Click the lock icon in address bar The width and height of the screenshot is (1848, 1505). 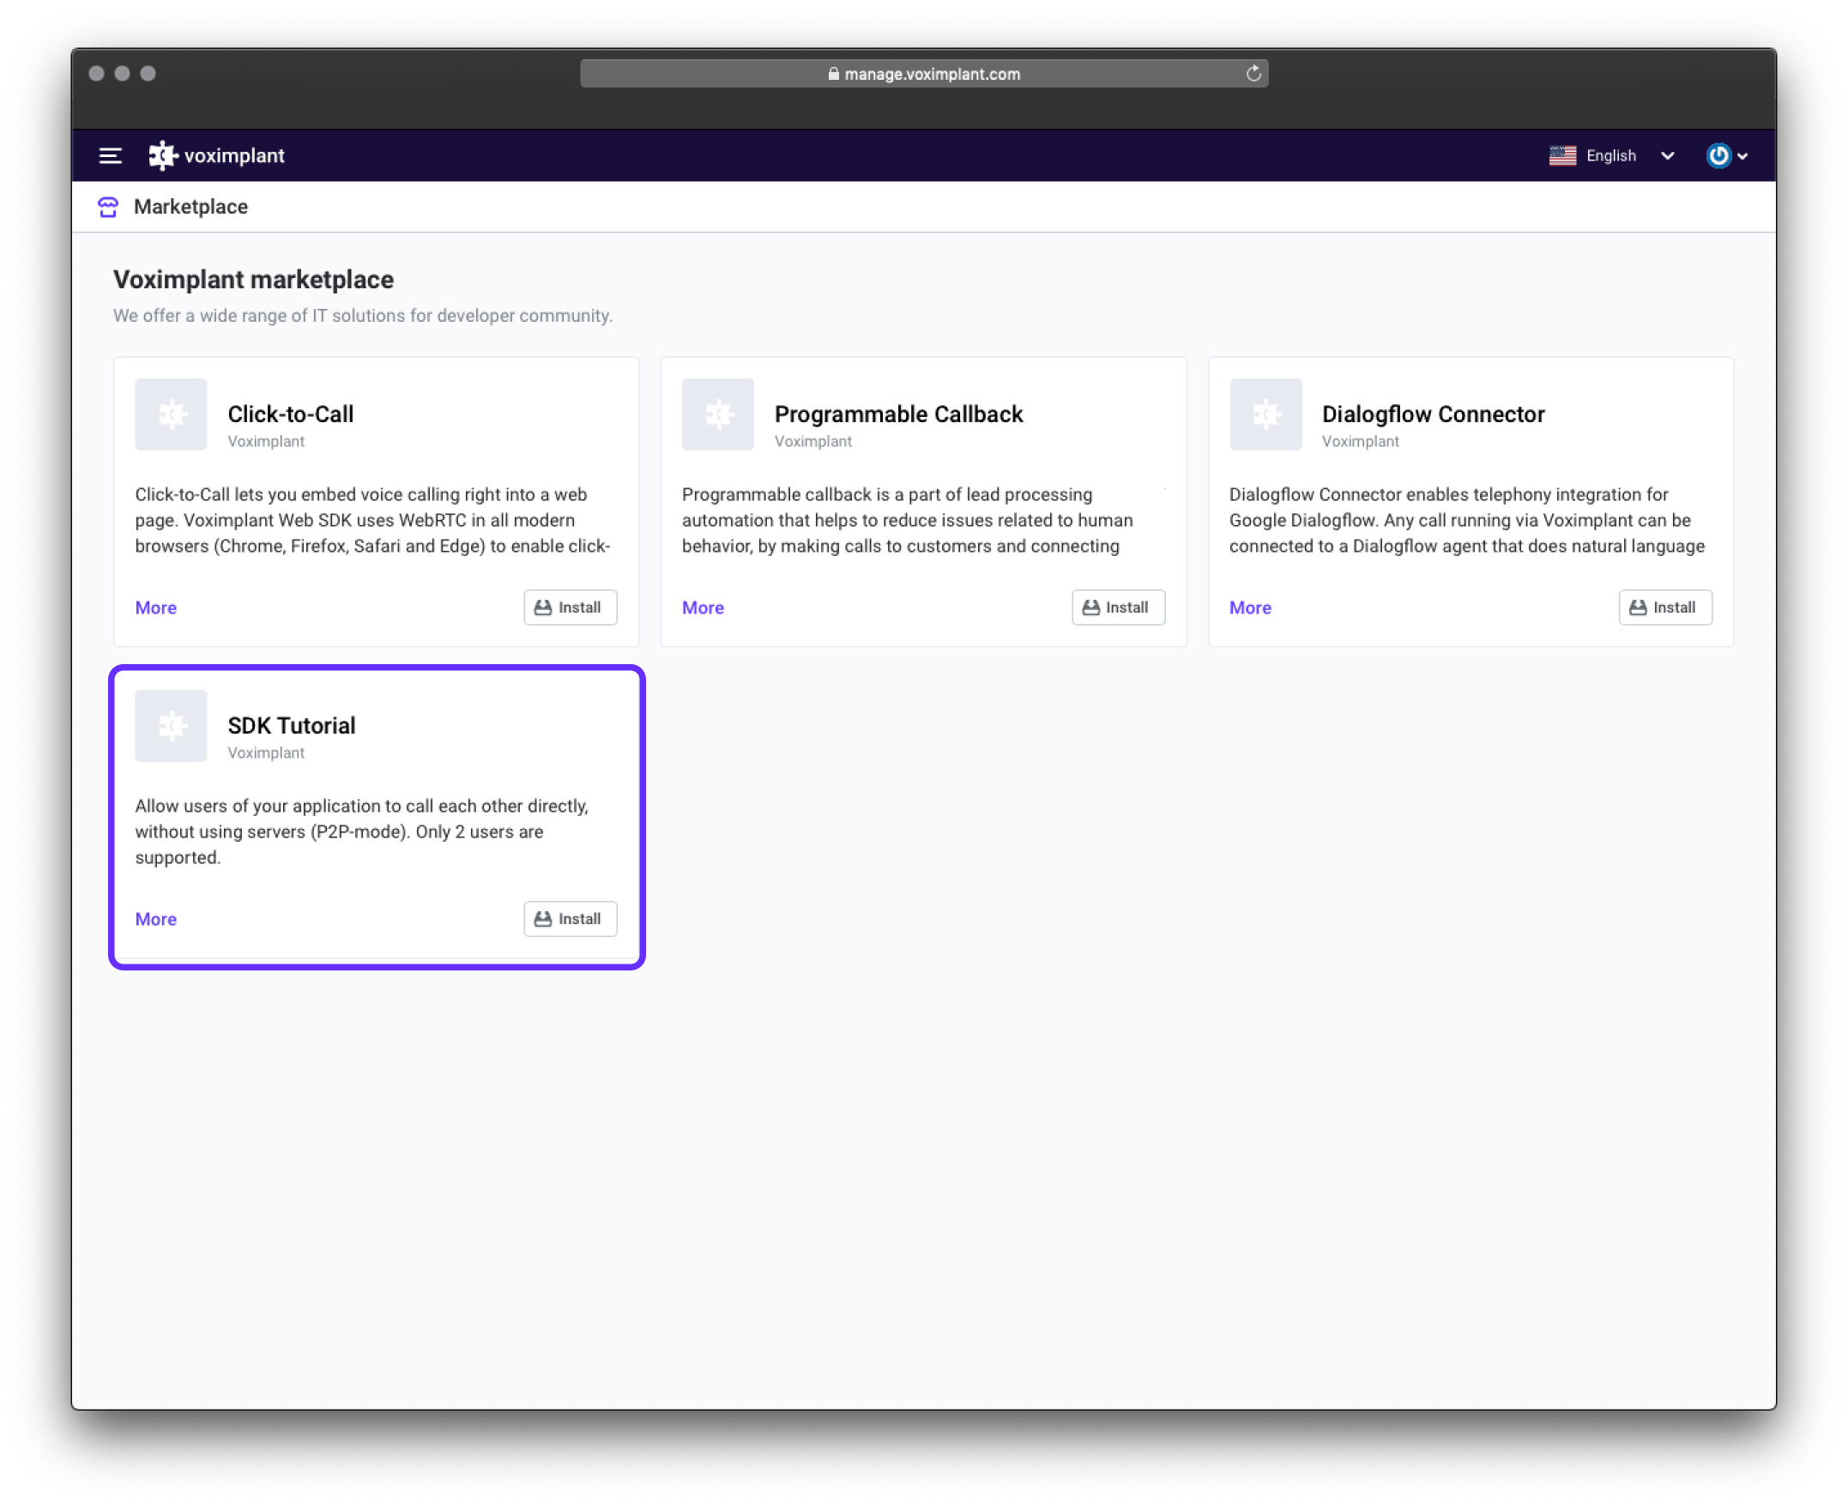[833, 74]
